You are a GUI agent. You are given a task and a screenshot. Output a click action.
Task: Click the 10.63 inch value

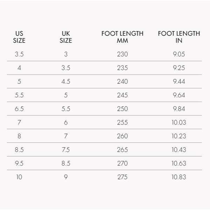179,163
